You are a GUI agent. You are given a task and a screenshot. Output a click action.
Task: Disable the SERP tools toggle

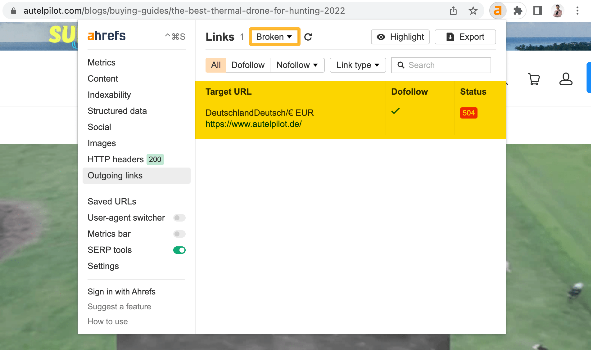[x=179, y=250]
